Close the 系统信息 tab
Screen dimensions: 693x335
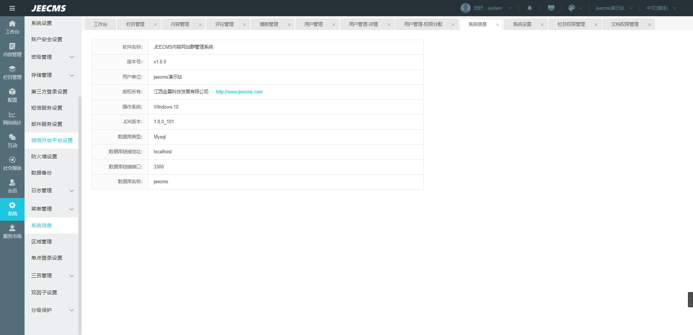(x=497, y=25)
